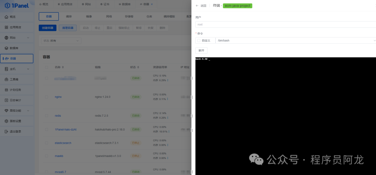
Task: Open the maxkb container link
Action: (x=59, y=156)
